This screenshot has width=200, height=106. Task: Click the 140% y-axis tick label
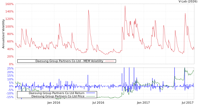(9, 12)
